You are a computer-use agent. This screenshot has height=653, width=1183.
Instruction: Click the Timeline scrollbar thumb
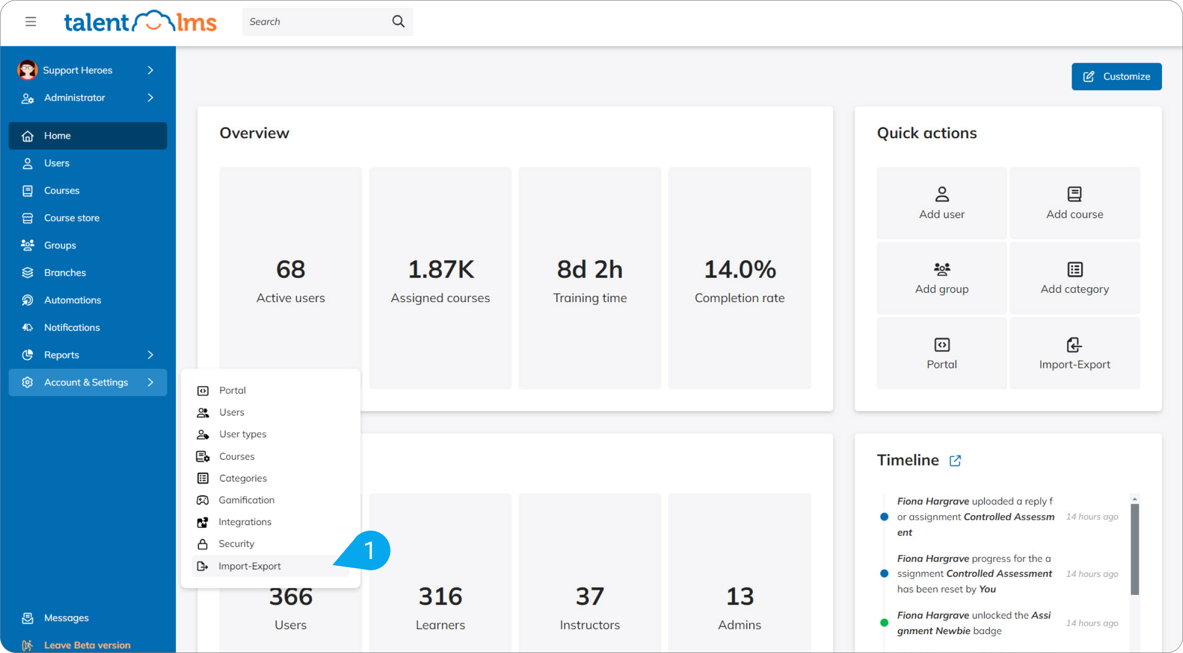1135,549
